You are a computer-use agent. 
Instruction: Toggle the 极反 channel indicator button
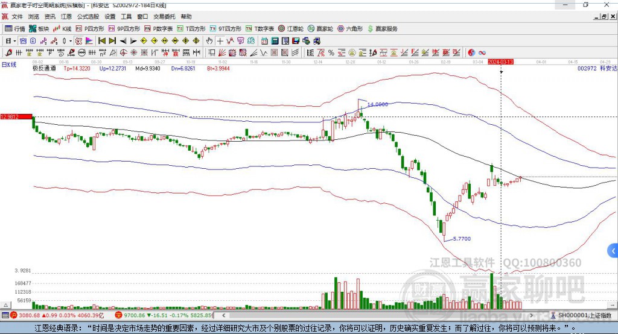(x=79, y=41)
